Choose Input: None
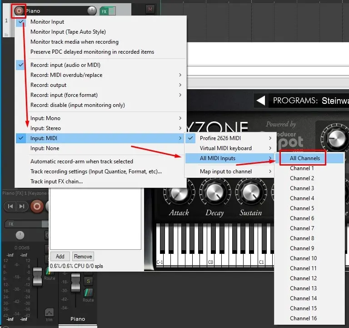This screenshot has height=328, width=349. (100, 148)
